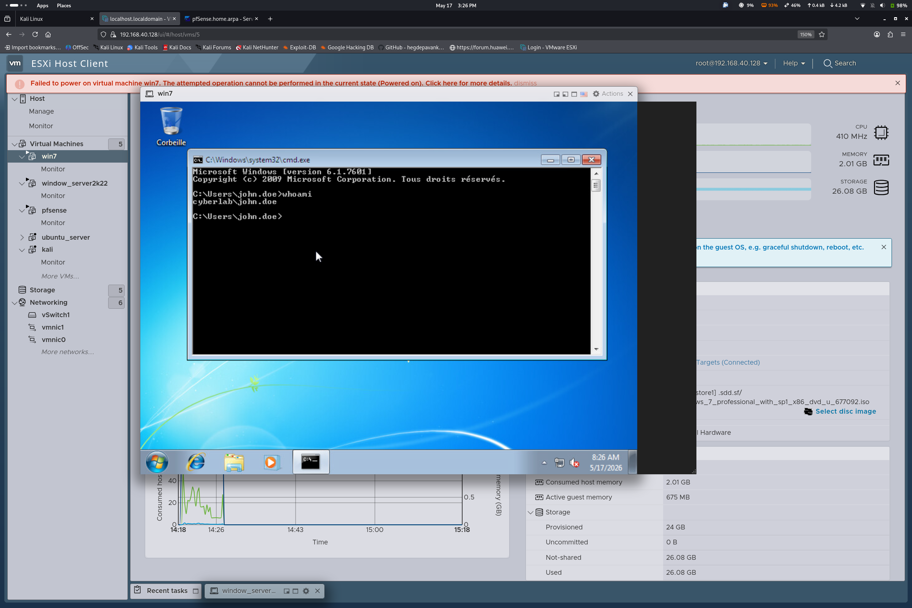Click the Windows 7 network tray icon
Viewport: 912px width, 608px height.
559,462
